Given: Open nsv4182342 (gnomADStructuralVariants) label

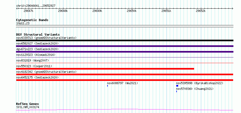Looking at the screenshot, I should pyautogui.click(x=46, y=72).
